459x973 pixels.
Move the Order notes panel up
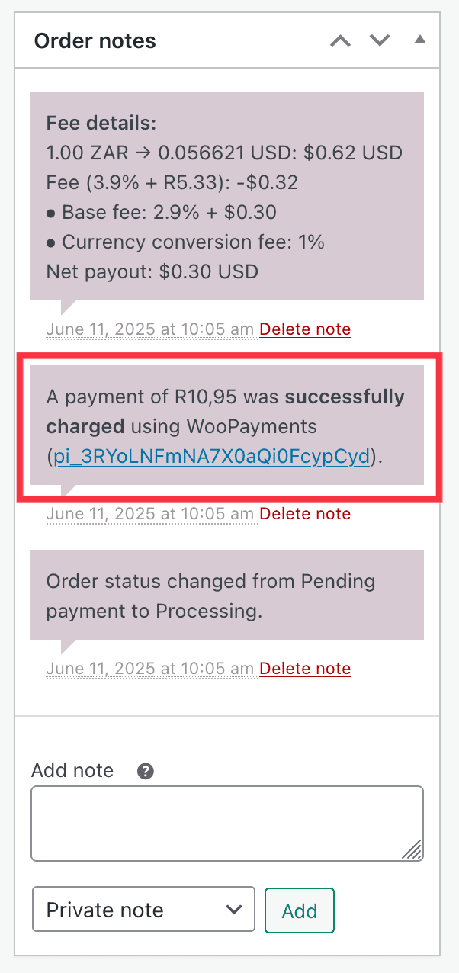point(340,40)
